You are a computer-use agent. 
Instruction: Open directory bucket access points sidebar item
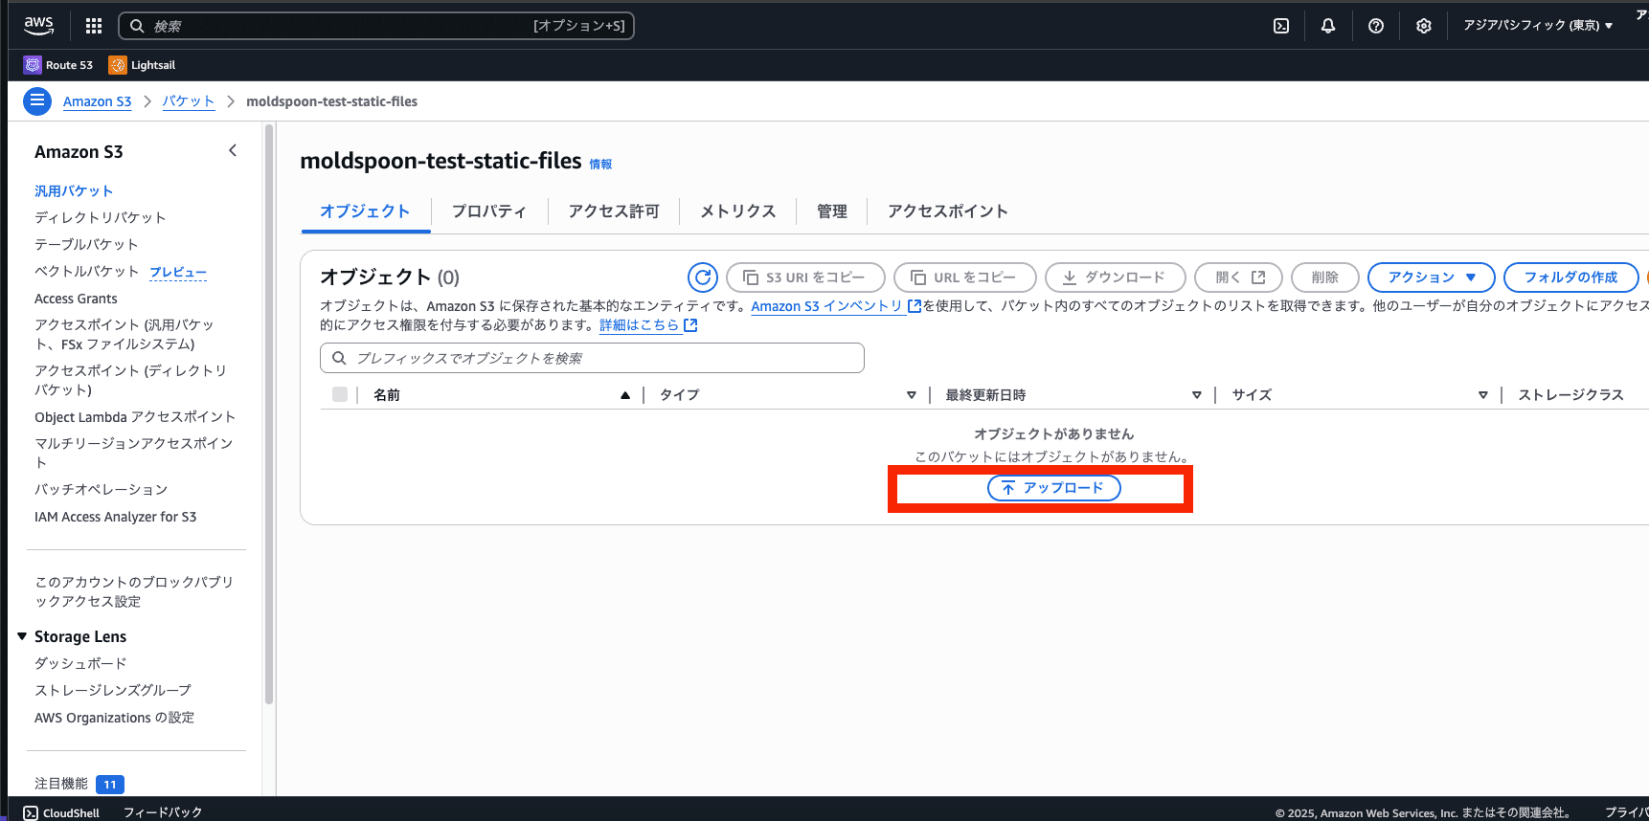click(130, 380)
